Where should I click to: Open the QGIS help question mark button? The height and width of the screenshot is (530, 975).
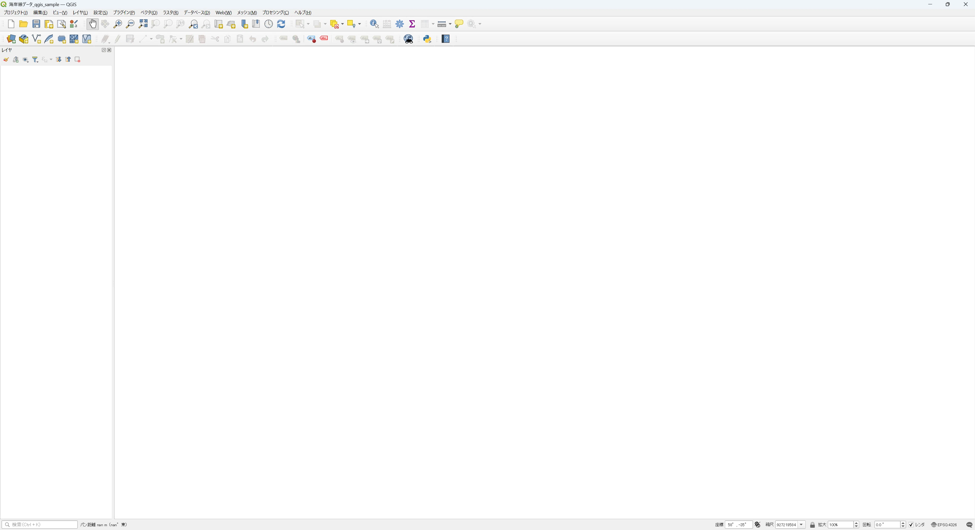pos(446,39)
